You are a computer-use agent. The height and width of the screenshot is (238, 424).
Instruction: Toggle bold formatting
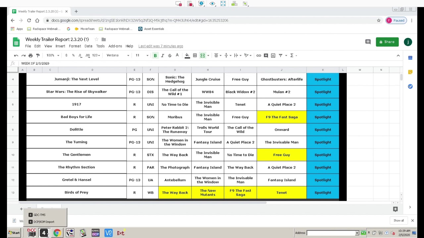click(155, 56)
